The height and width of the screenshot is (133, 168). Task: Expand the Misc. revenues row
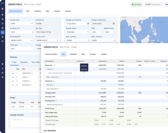pos(59,77)
